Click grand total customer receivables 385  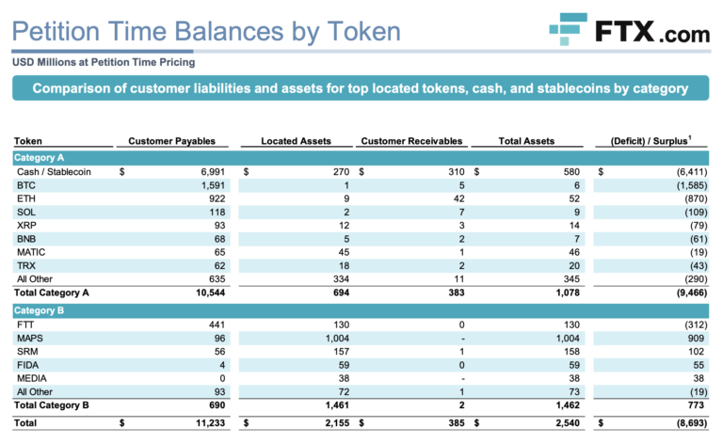point(457,422)
